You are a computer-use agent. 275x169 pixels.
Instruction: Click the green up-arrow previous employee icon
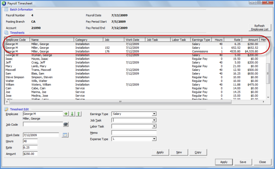[79, 114]
